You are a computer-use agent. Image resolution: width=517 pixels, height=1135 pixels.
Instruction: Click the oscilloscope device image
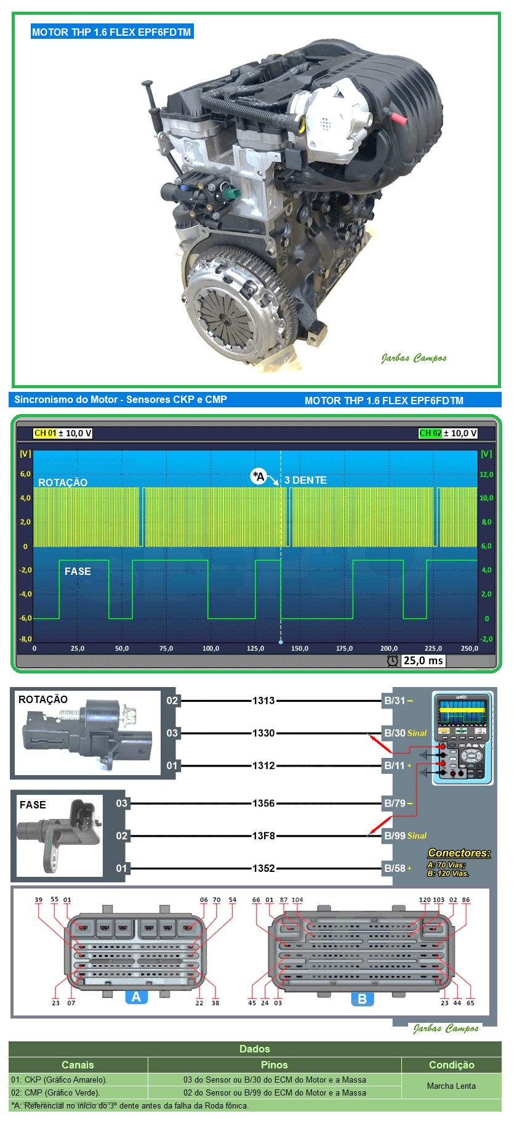pos(462,738)
